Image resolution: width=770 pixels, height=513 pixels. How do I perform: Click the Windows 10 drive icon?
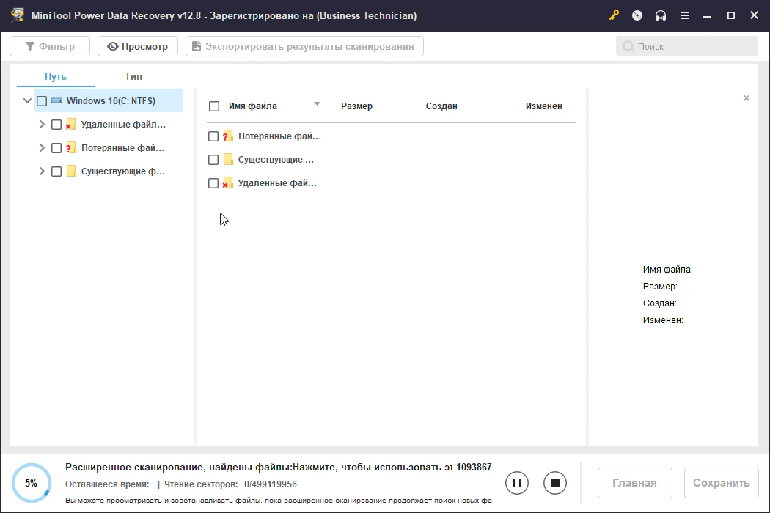point(56,100)
